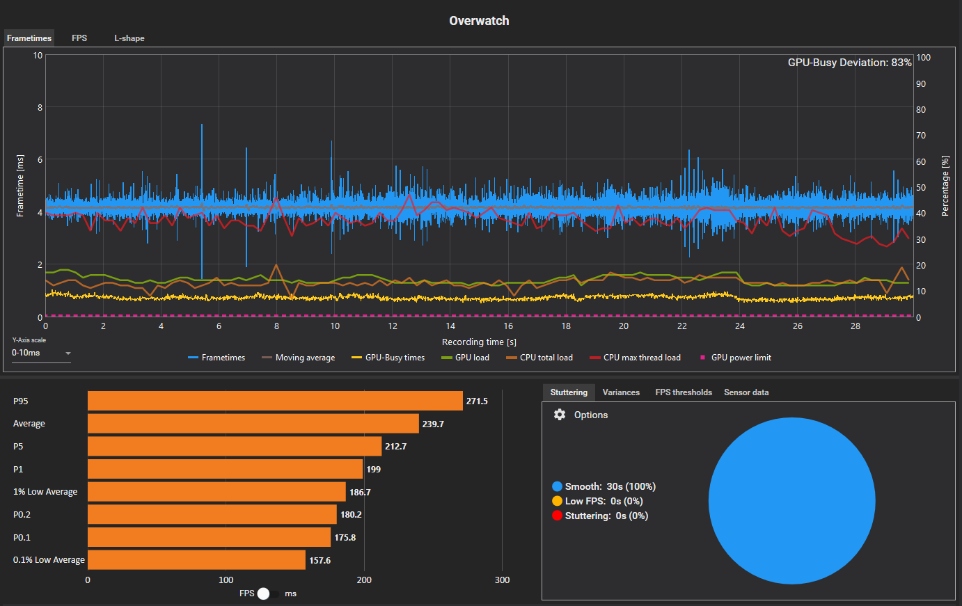Screen dimensions: 962x606
Task: Open the Variances tab
Action: pos(621,392)
